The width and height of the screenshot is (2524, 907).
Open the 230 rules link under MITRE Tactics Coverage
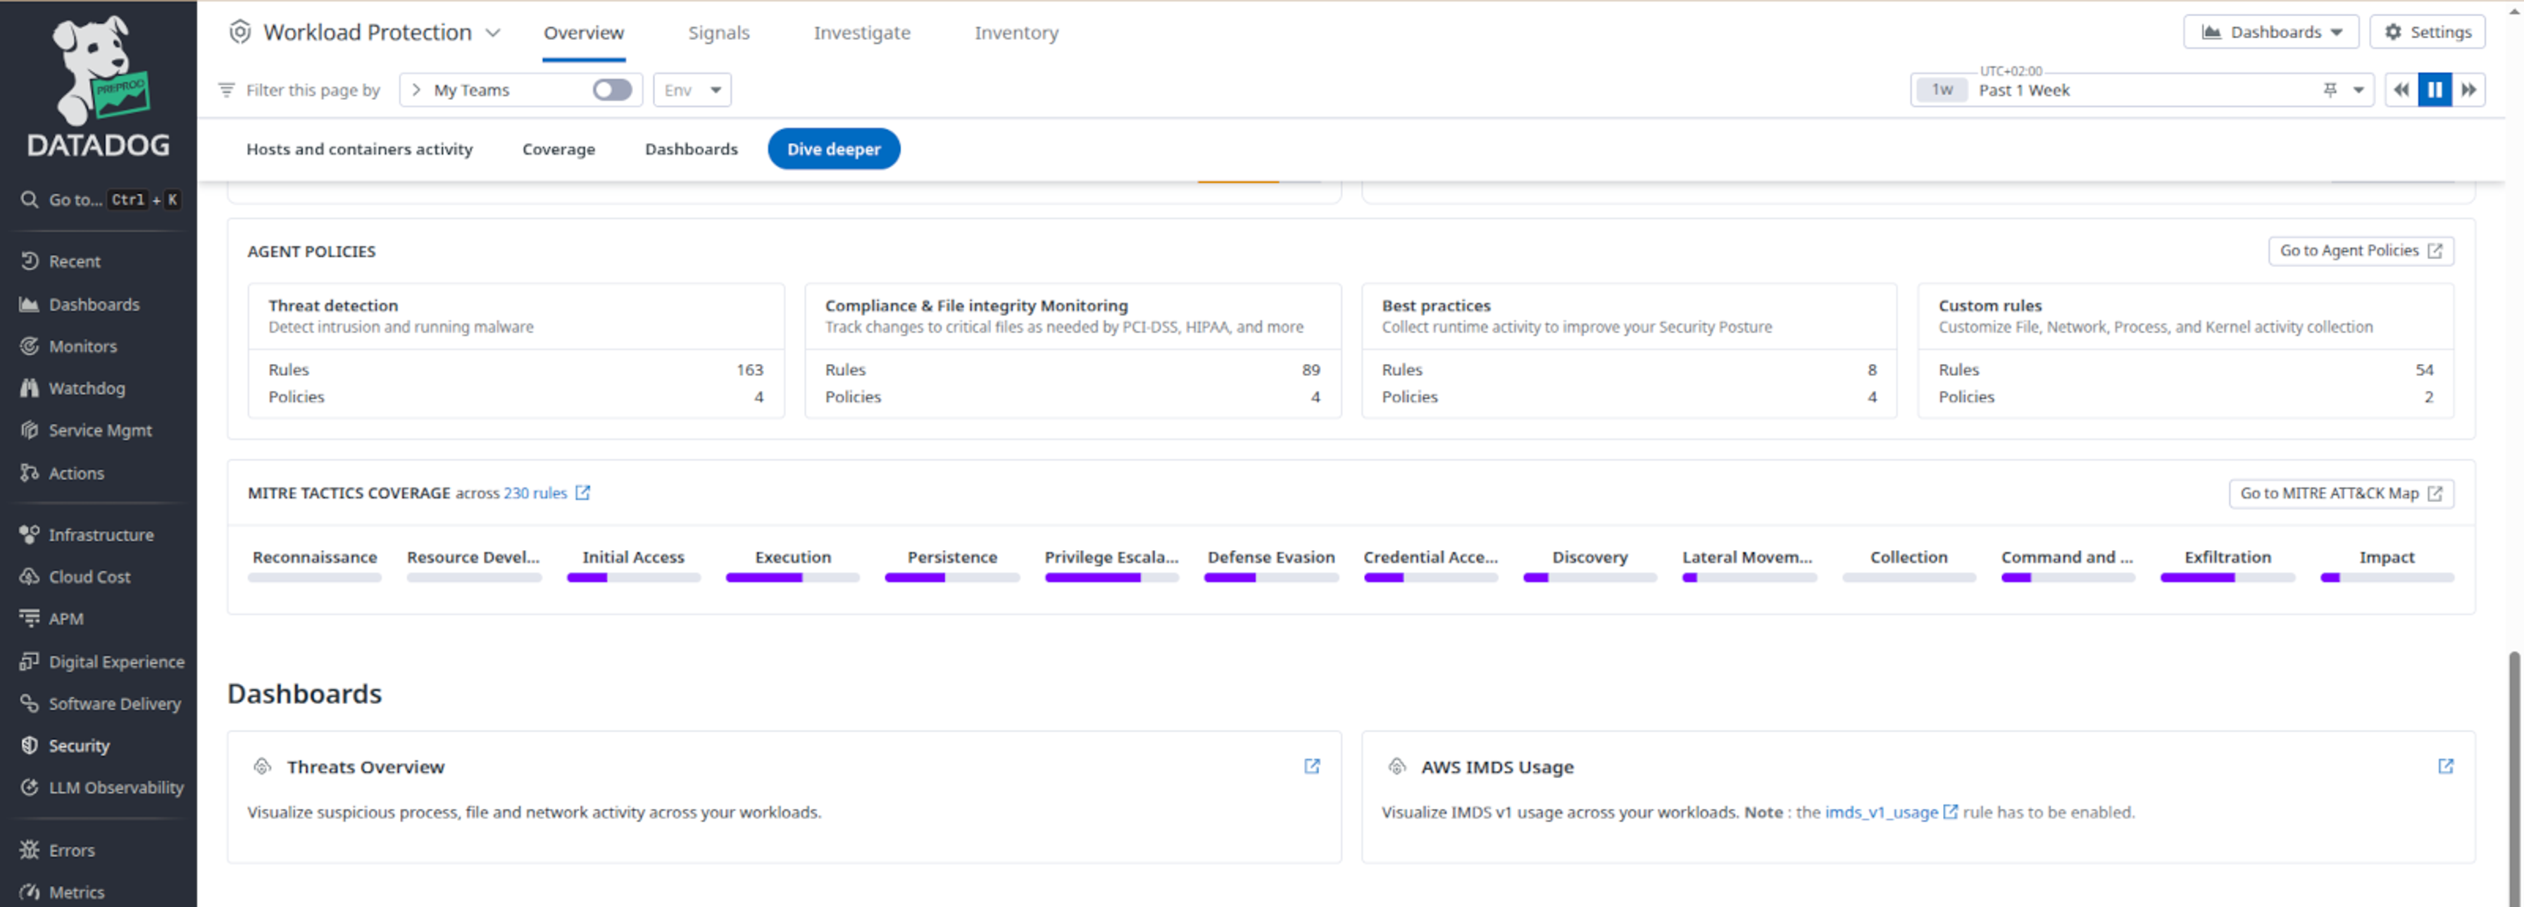click(534, 493)
